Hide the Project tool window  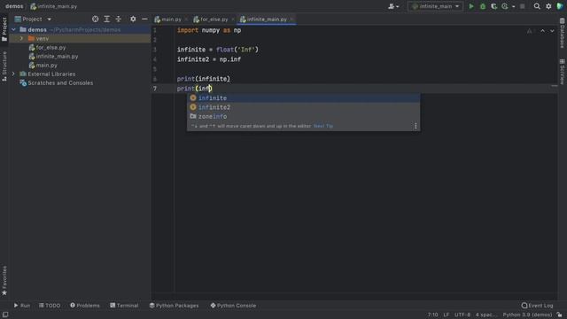click(144, 19)
